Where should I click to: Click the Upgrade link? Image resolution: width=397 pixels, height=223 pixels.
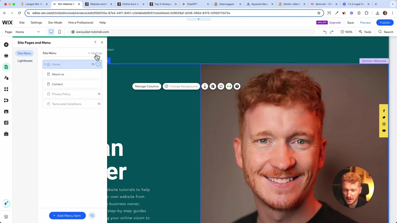(x=335, y=23)
